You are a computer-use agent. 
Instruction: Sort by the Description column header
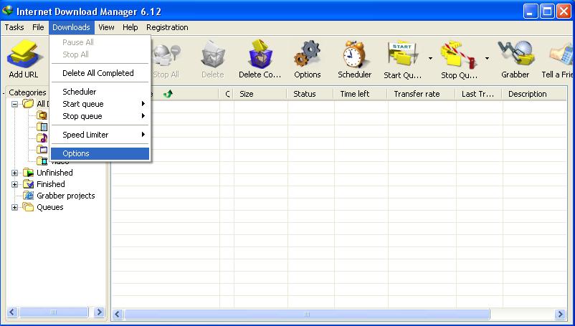(534, 94)
